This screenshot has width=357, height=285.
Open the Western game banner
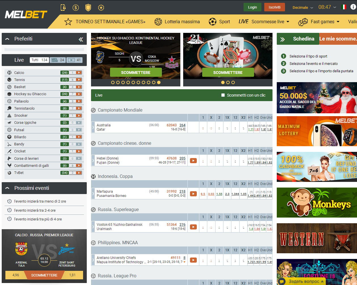pos(317,238)
